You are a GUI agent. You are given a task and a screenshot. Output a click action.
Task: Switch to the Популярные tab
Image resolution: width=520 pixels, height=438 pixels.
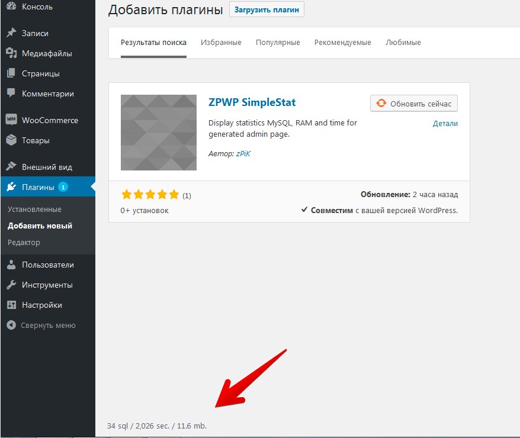[278, 43]
